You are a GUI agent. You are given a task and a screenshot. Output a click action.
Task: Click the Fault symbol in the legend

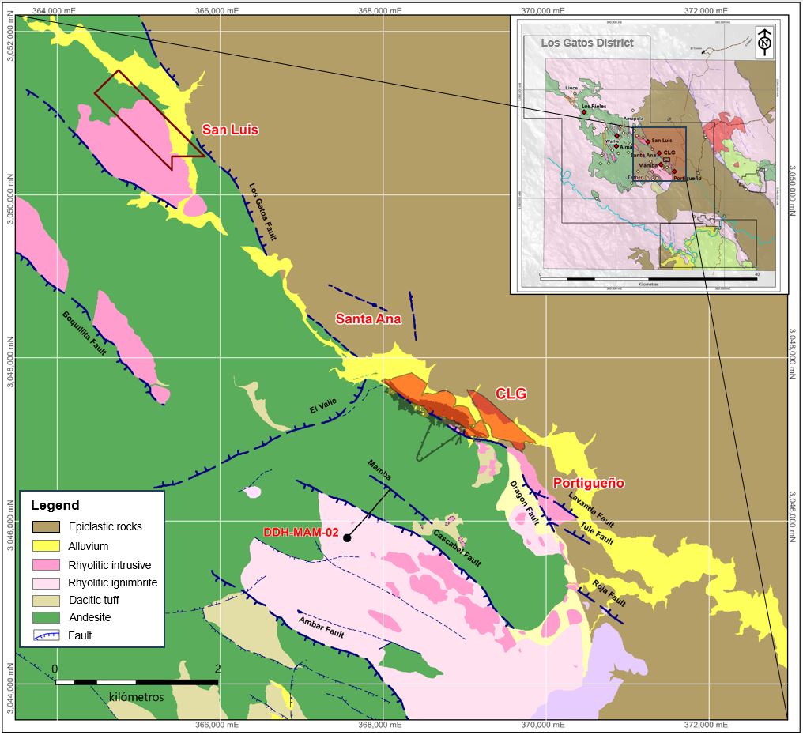point(46,635)
